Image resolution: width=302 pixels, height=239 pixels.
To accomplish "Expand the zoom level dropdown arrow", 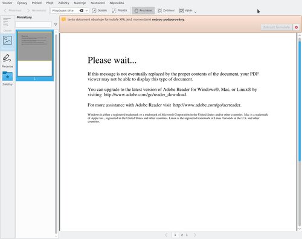I will (x=86, y=10).
